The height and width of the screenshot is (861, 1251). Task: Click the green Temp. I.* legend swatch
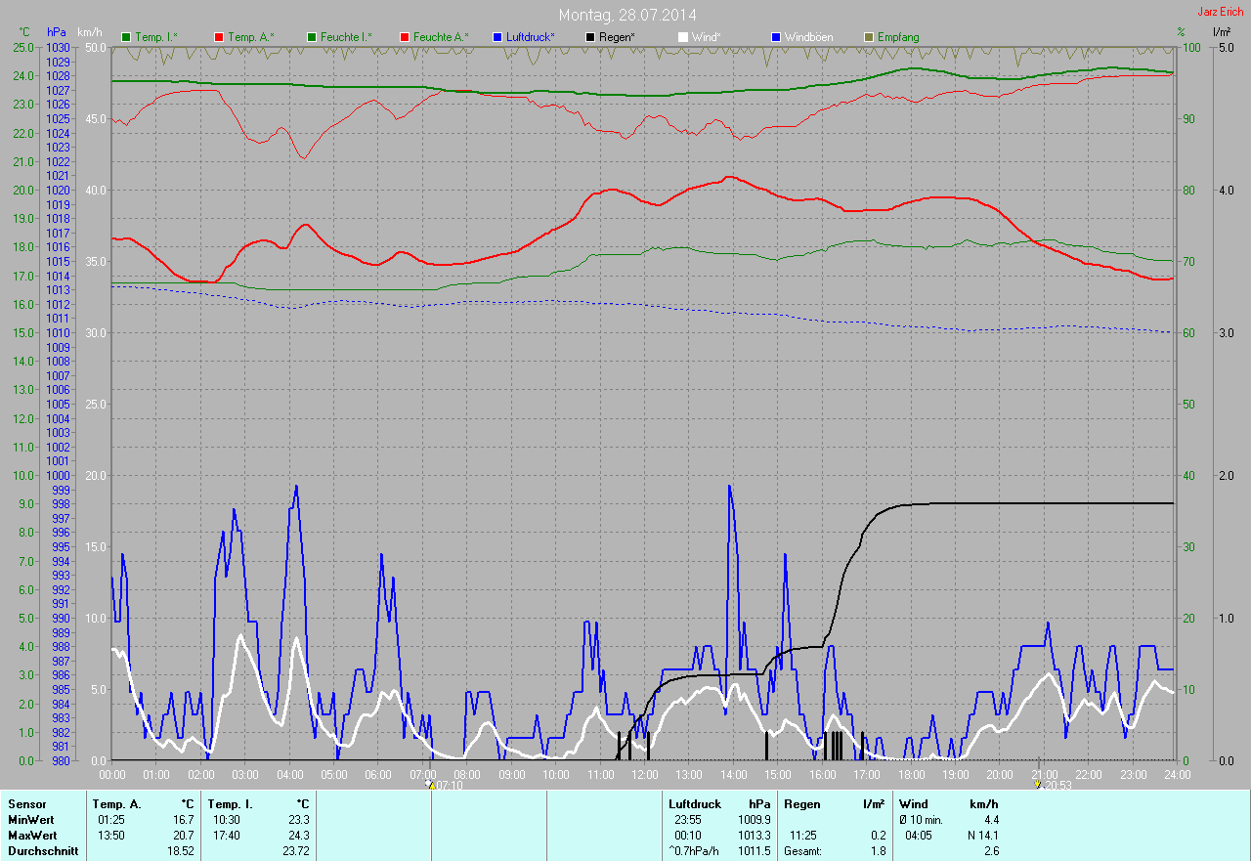click(126, 37)
